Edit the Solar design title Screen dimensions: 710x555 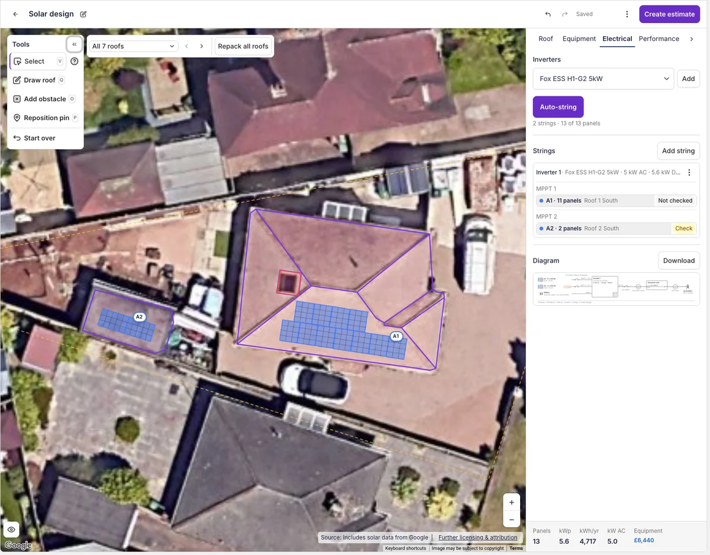click(x=83, y=14)
